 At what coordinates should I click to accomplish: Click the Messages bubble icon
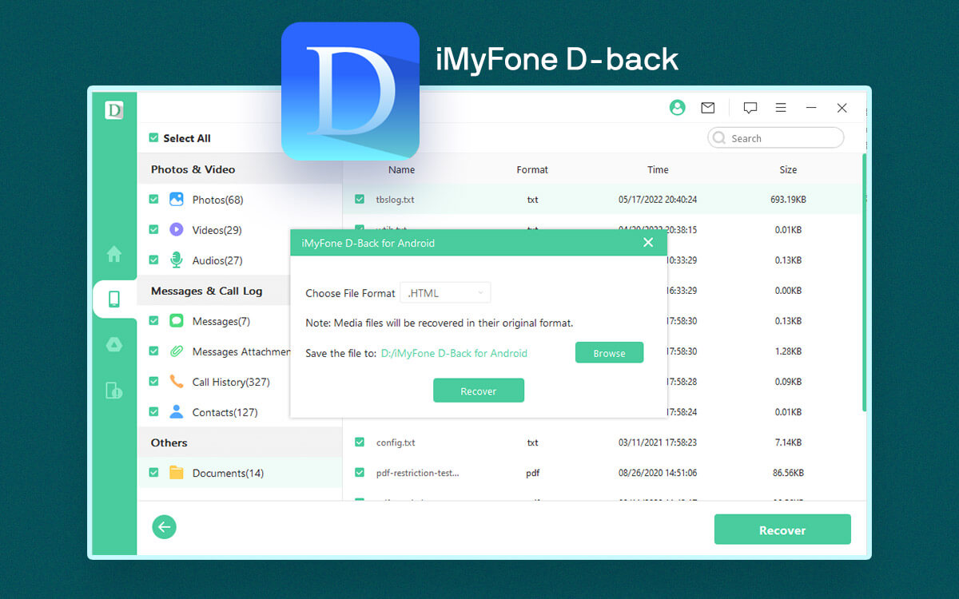(x=177, y=321)
